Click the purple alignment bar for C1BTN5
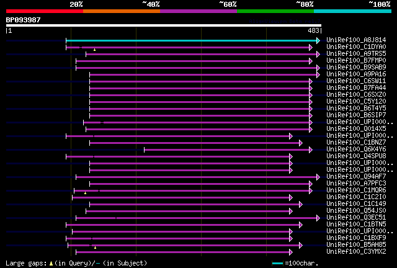The width and height of the screenshot is (397, 268). (182, 225)
